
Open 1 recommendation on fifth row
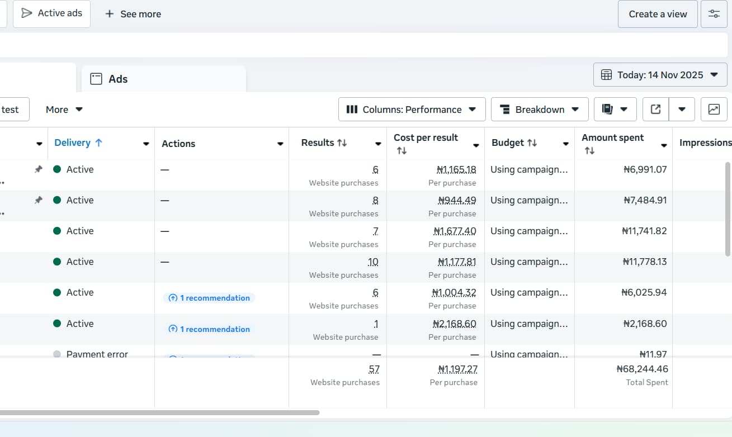point(209,298)
